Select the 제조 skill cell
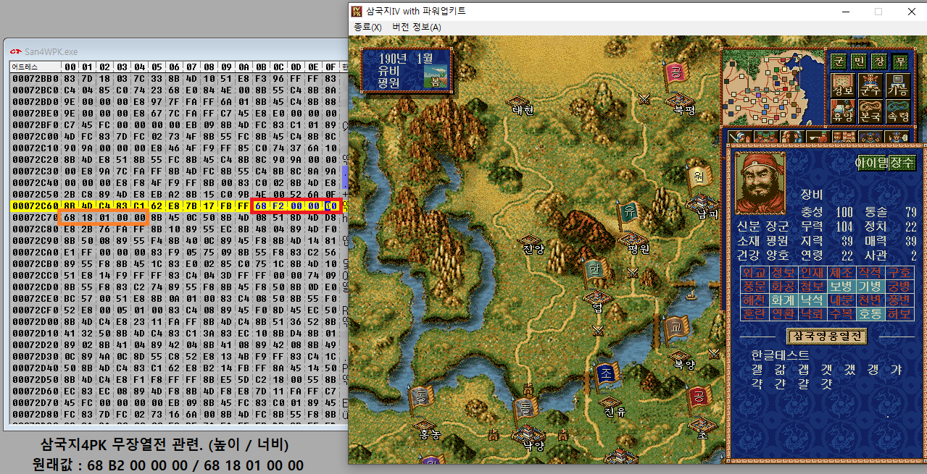The height and width of the screenshot is (474, 927). pyautogui.click(x=841, y=273)
